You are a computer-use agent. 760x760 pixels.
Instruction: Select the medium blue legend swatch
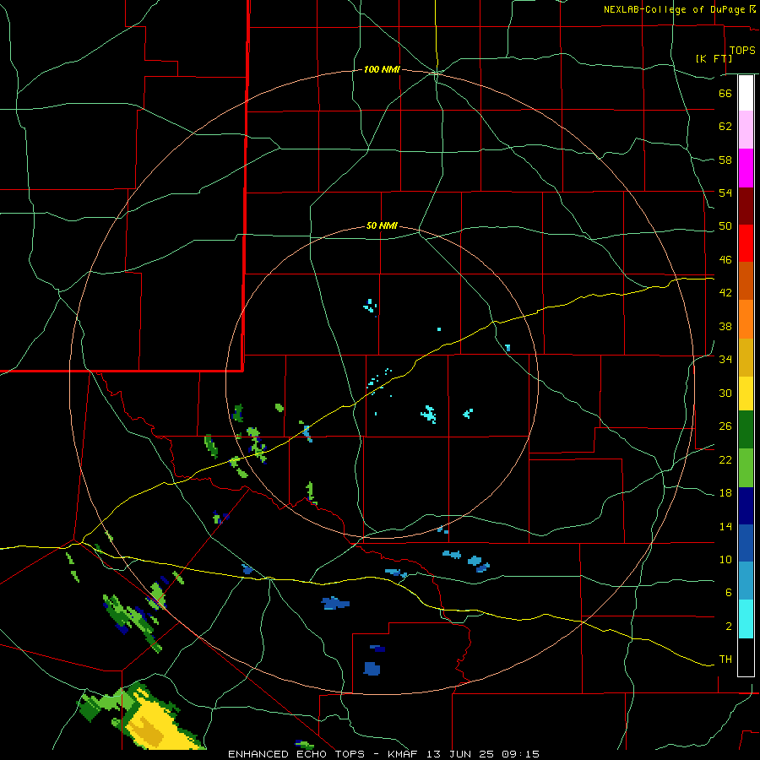coord(746,543)
